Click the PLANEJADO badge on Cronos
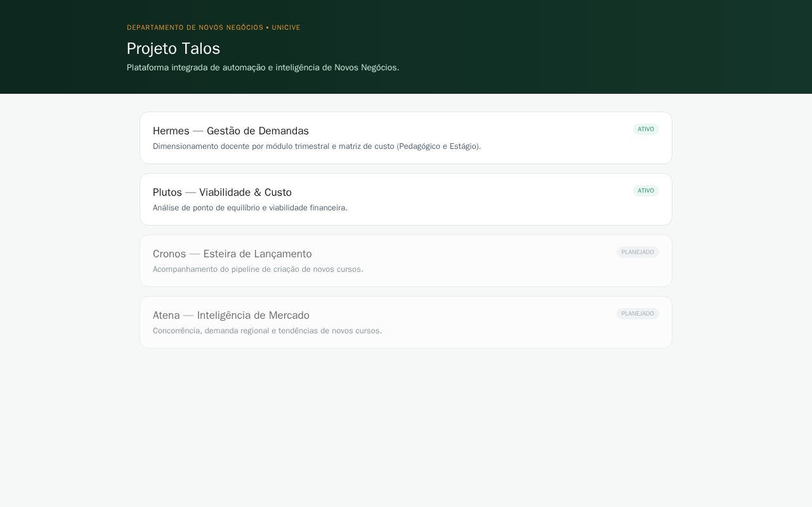The width and height of the screenshot is (812, 507). 638,252
